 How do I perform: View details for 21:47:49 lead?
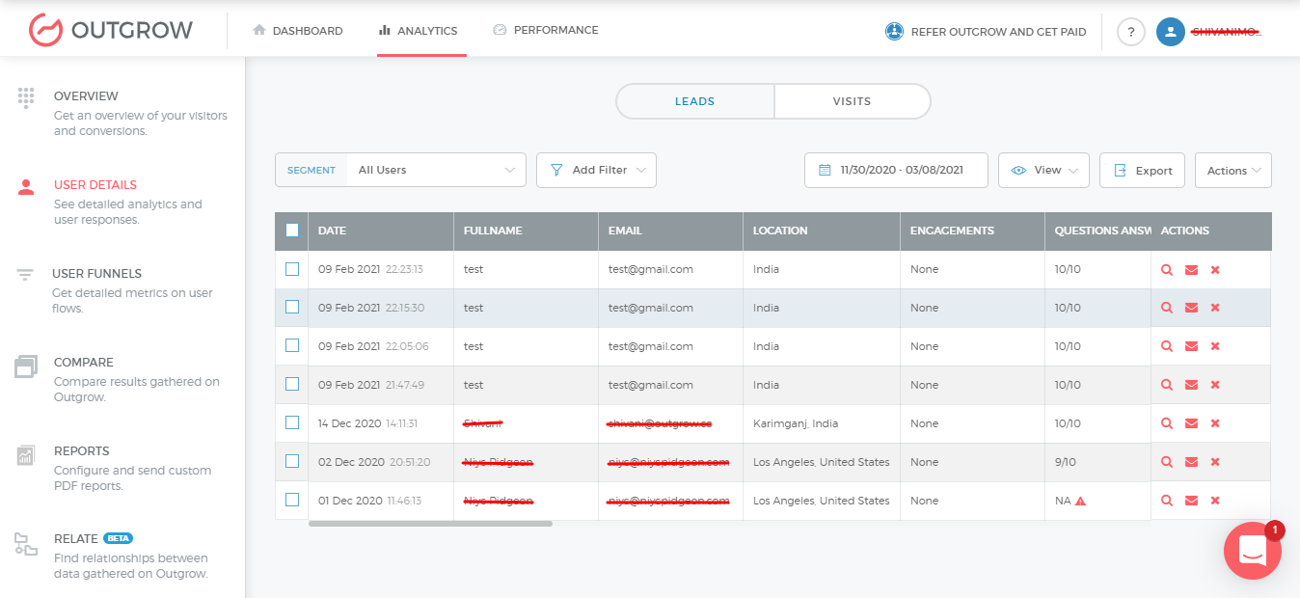coord(1167,385)
